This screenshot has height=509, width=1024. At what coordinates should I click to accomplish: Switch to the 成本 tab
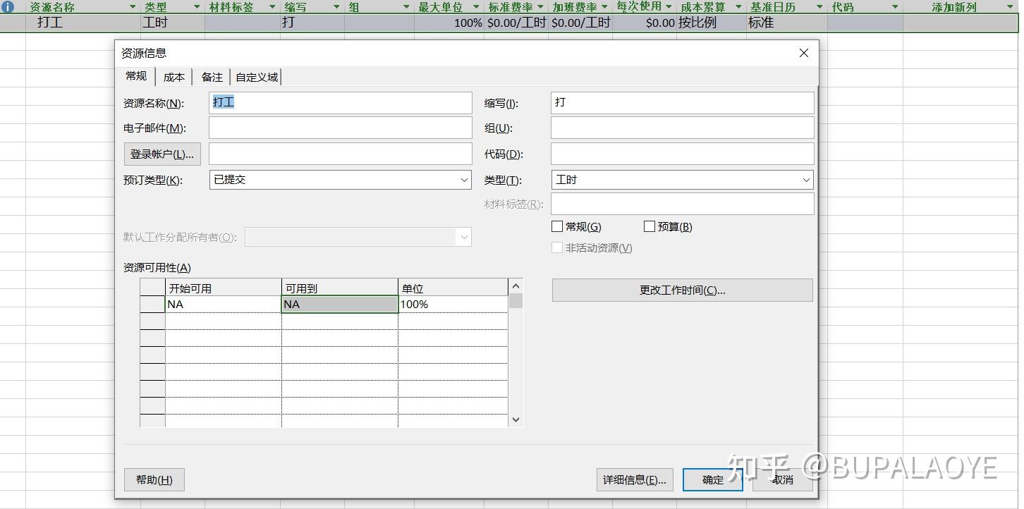pyautogui.click(x=174, y=77)
